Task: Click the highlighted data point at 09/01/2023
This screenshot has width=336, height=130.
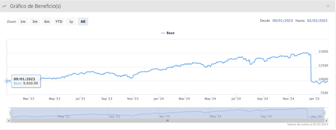Action: pyautogui.click(x=7, y=81)
